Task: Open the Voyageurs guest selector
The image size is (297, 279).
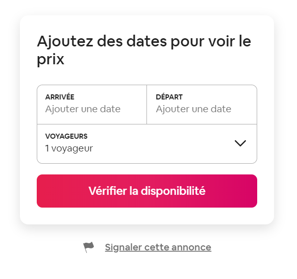Action: [x=147, y=144]
